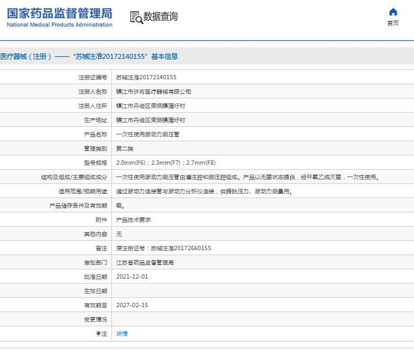Open the 详情 link
Image resolution: width=414 pixels, height=353 pixels.
(x=122, y=334)
